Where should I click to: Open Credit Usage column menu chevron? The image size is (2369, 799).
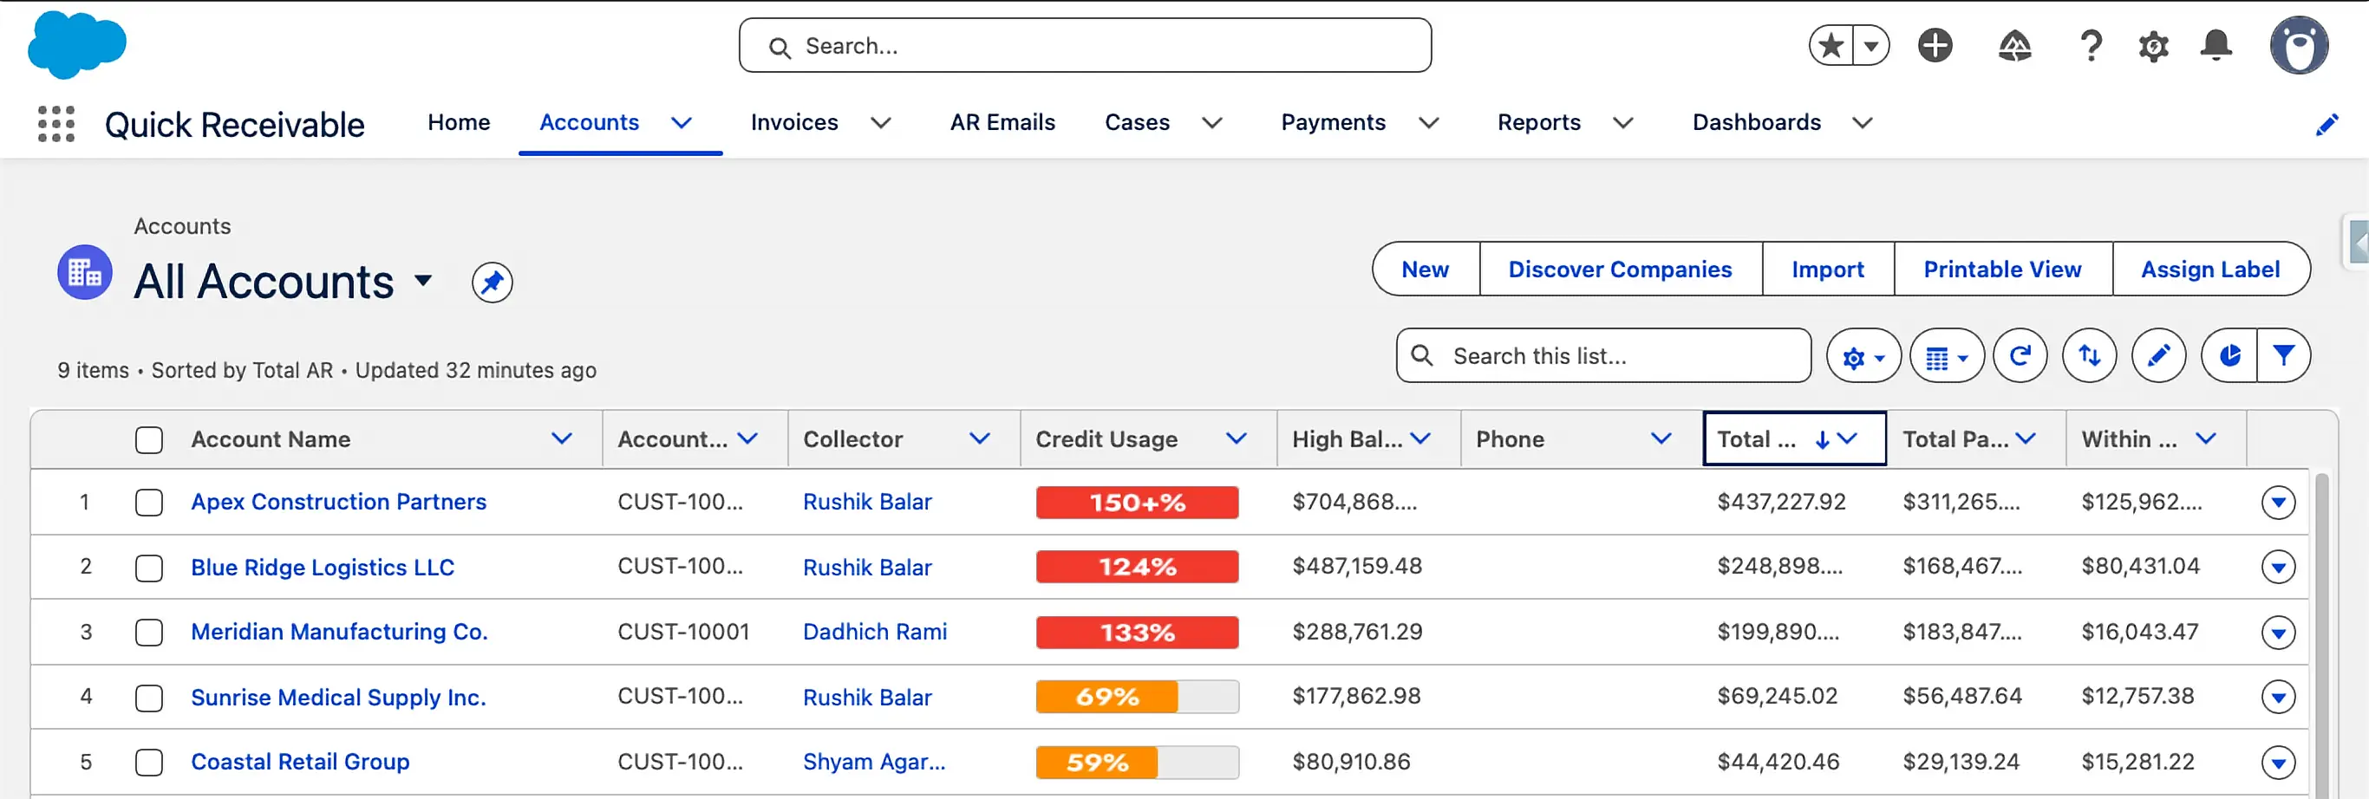click(1237, 439)
